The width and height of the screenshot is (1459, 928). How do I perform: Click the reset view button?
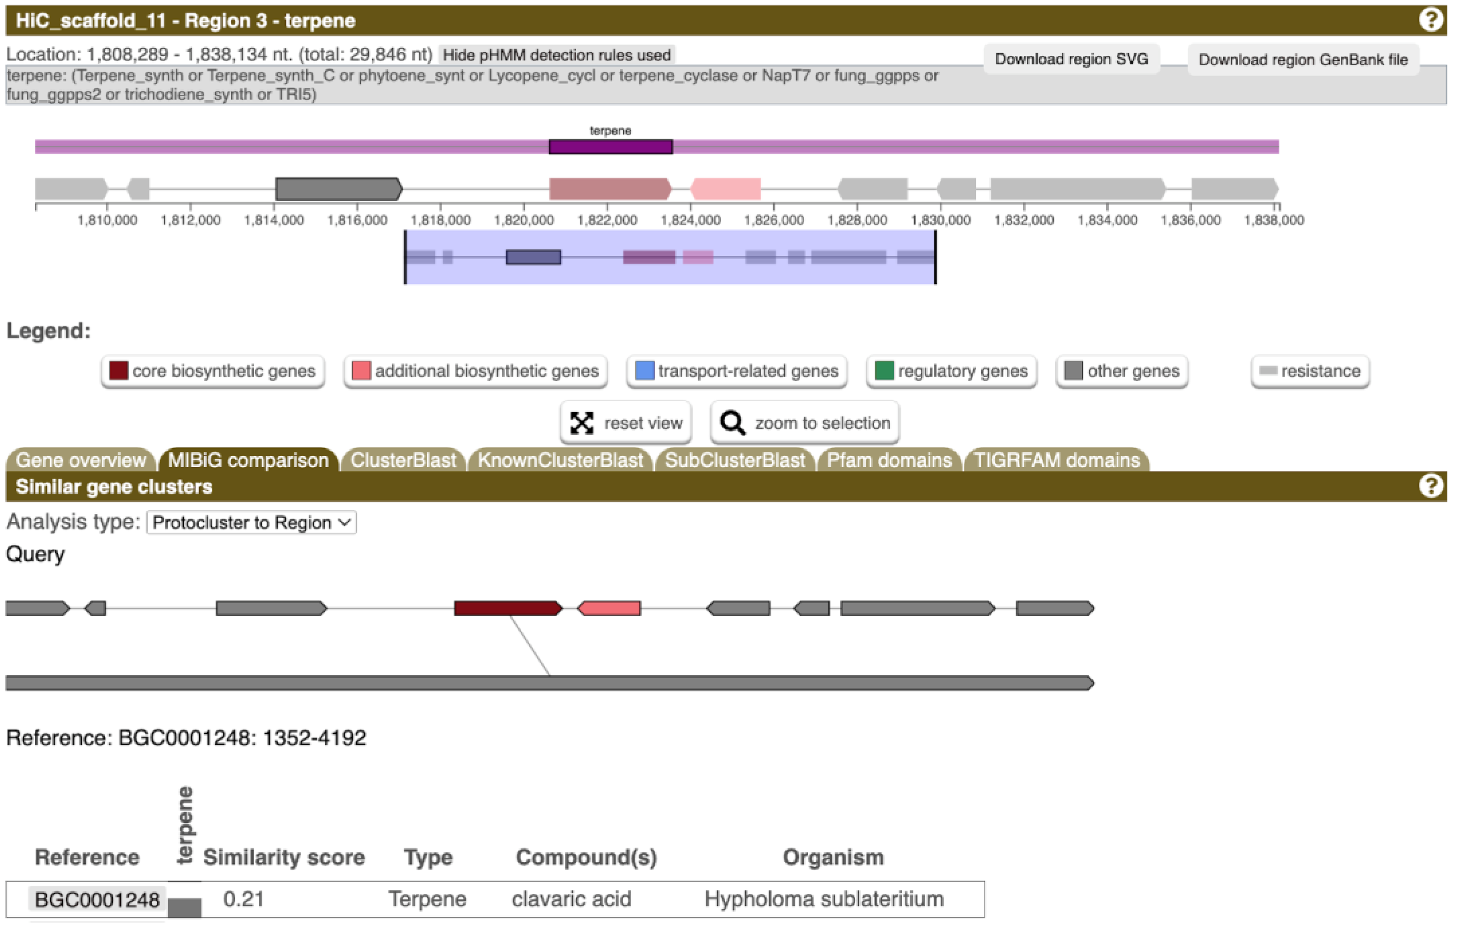(626, 423)
